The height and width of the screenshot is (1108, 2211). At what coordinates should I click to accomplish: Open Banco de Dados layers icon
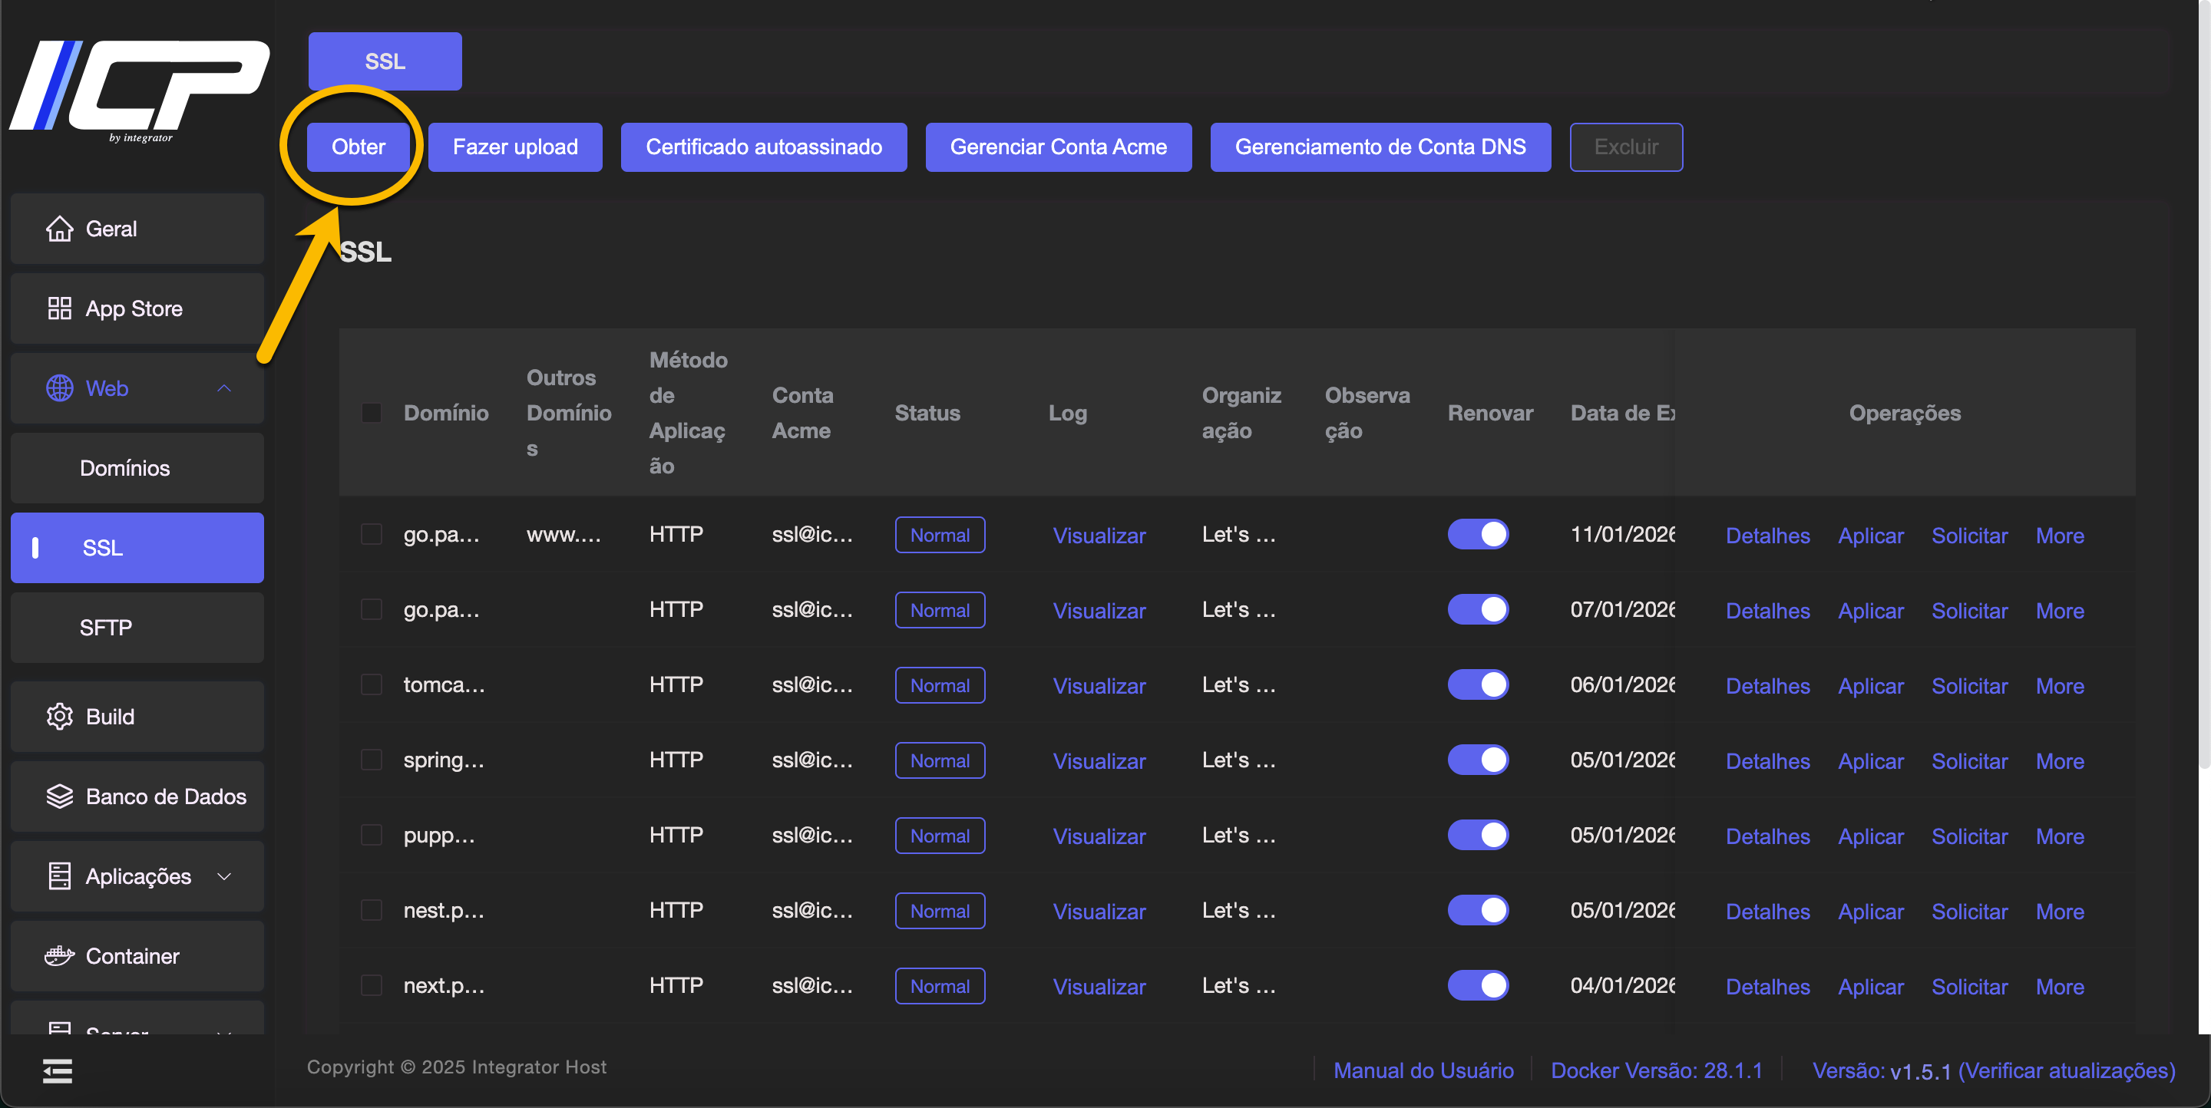click(59, 796)
